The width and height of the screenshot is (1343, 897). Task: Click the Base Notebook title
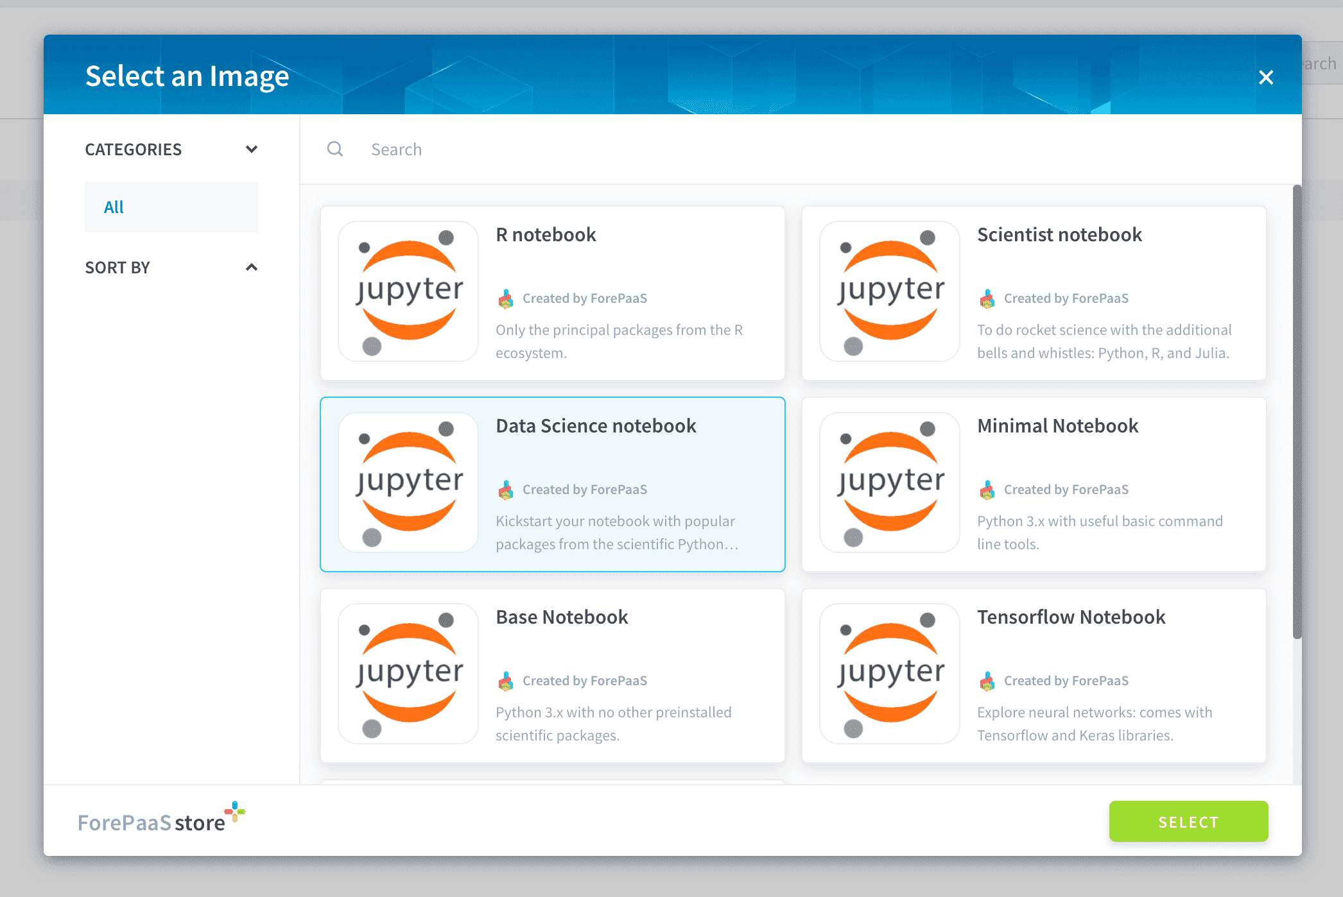point(562,617)
